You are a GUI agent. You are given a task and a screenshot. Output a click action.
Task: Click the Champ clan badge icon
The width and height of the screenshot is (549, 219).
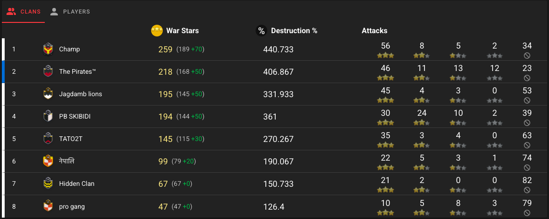tap(48, 49)
